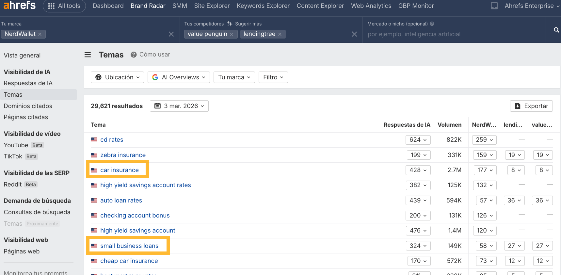Clear all competitors field
The height and width of the screenshot is (275, 561).
coord(354,34)
